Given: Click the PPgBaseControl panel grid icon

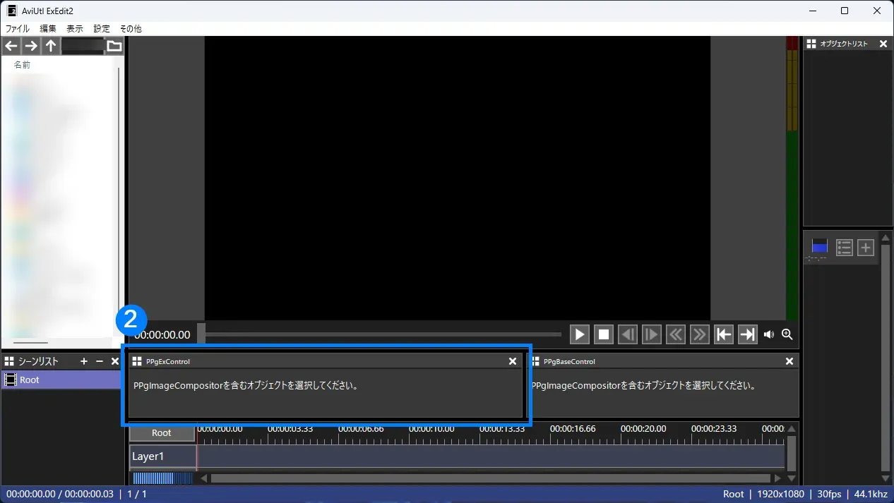Looking at the screenshot, I should (x=535, y=361).
